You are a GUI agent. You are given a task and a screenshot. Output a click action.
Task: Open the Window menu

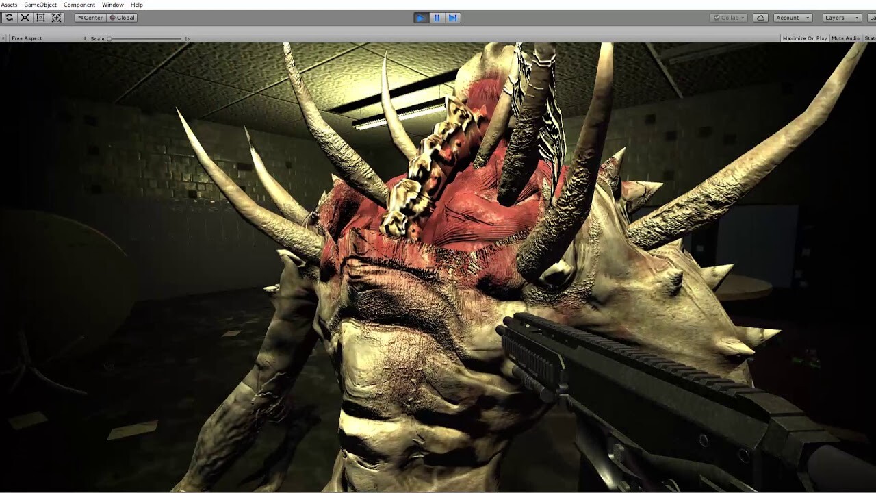click(x=113, y=5)
